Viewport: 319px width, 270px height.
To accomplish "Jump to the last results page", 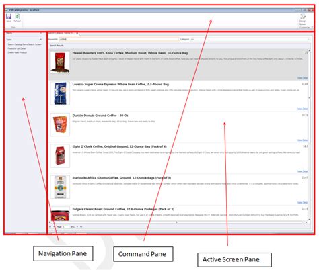I will click(81, 226).
